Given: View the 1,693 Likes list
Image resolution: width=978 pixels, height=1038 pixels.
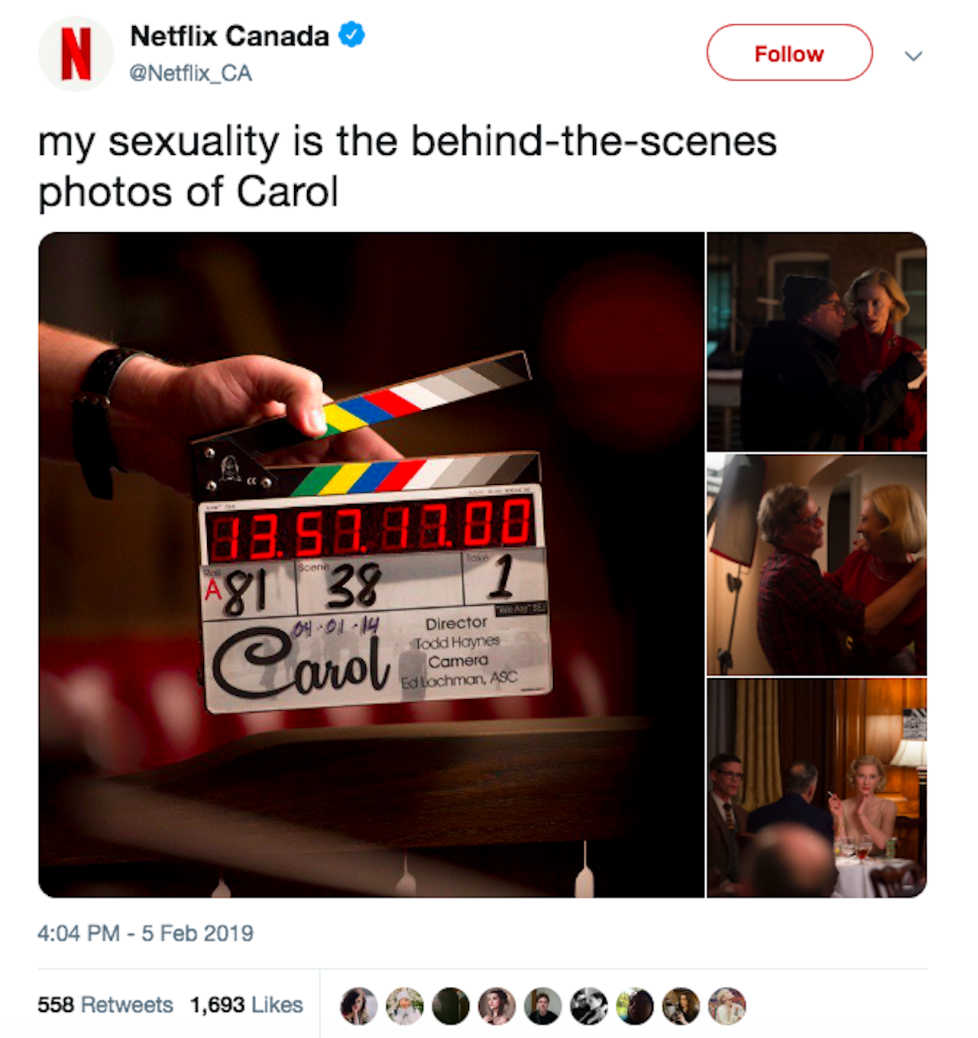Looking at the screenshot, I should pyautogui.click(x=247, y=1005).
